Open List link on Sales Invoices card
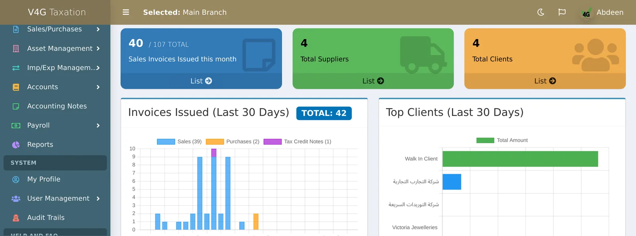 pyautogui.click(x=201, y=81)
